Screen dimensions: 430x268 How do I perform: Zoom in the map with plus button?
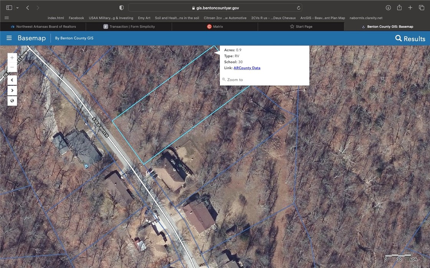pos(12,58)
